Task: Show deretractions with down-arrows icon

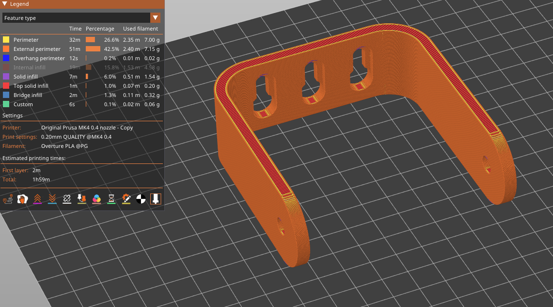Action: tap(52, 199)
